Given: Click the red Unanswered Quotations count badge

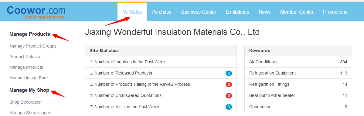Looking at the screenshot, I should [x=229, y=96].
